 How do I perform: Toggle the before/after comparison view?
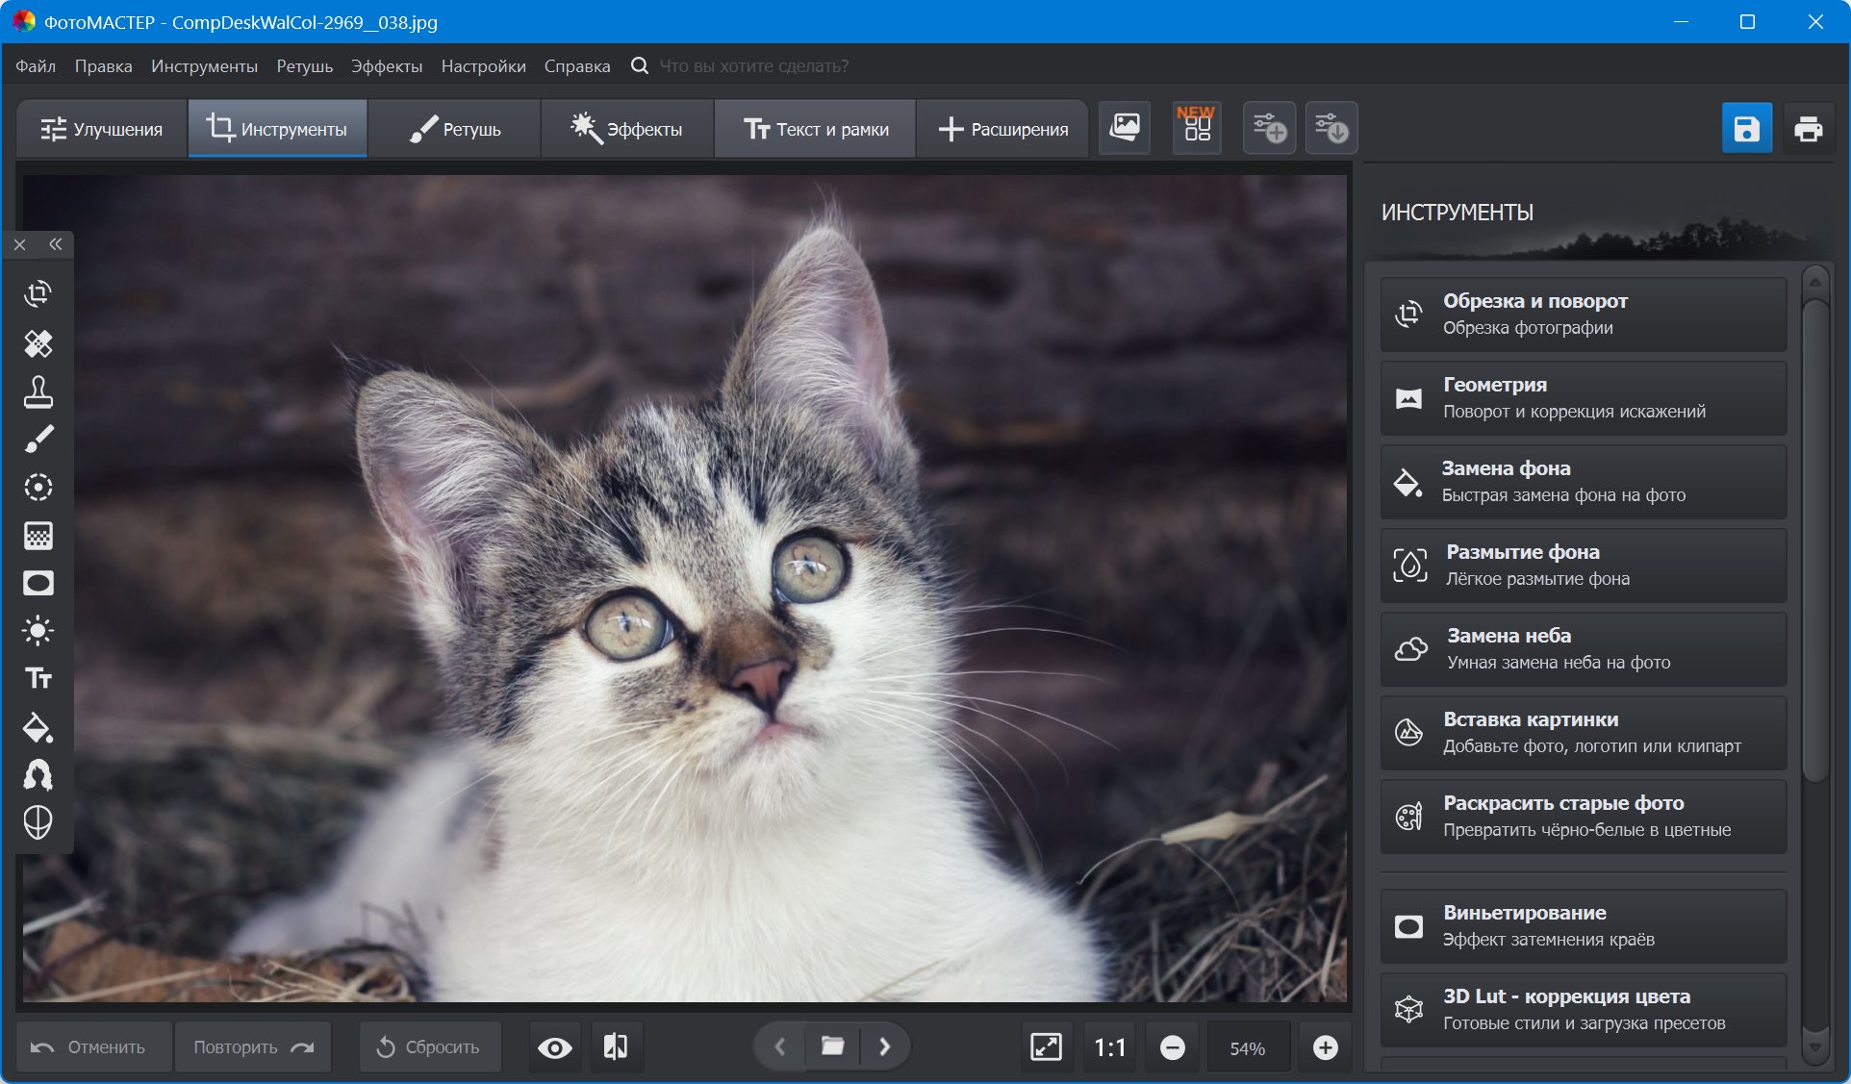616,1047
